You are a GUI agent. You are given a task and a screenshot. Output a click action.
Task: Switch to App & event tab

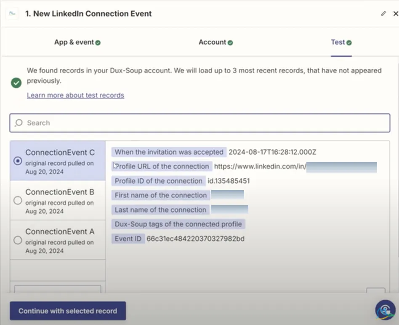coord(77,42)
